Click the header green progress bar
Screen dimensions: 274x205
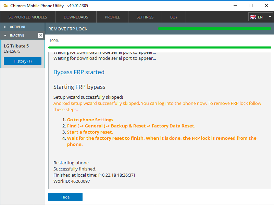click(214, 29)
